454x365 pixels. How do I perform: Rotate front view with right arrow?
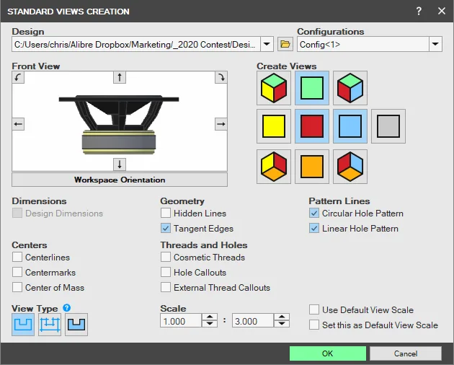coord(221,124)
